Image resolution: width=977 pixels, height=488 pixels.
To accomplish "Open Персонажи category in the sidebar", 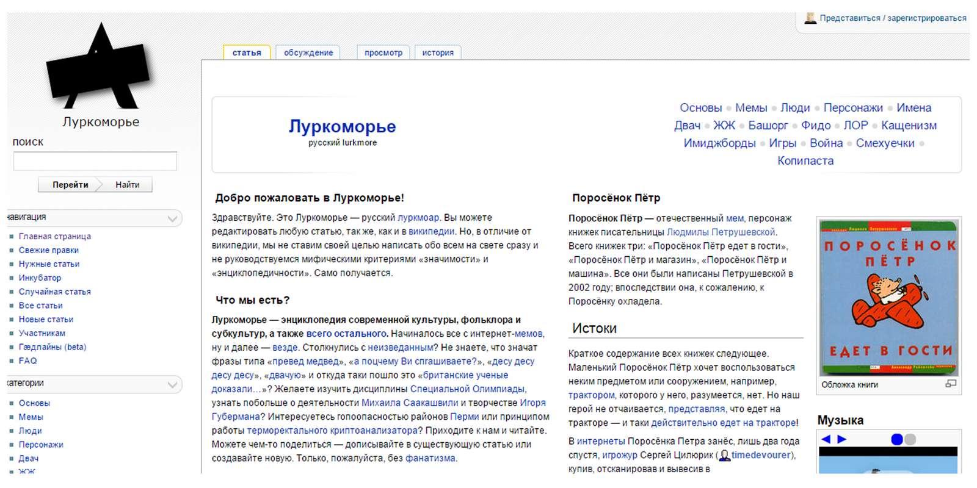I will pos(41,445).
